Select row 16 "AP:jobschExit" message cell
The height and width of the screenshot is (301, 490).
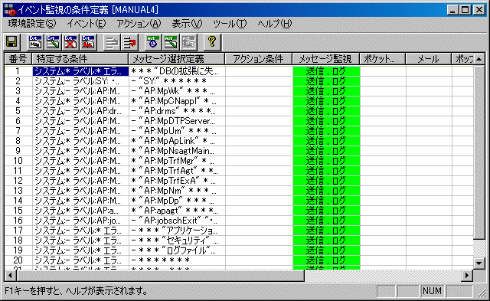pyautogui.click(x=177, y=221)
